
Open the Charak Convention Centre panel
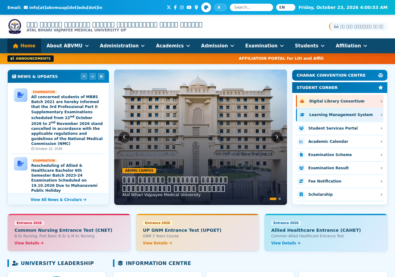340,75
